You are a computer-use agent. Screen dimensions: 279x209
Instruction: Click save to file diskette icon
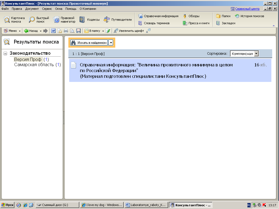click(78, 31)
